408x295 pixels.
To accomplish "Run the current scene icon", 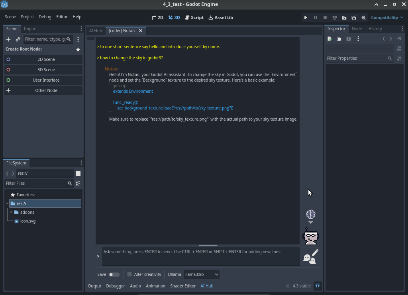I will pyautogui.click(x=344, y=18).
